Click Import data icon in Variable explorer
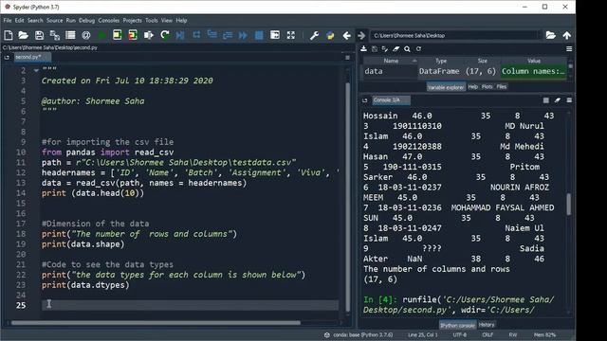Viewport: 607px width, 341px height. pos(363,48)
